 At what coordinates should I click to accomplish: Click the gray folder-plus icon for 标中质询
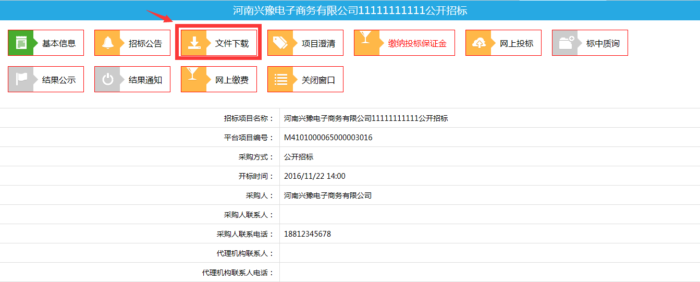tap(565, 43)
